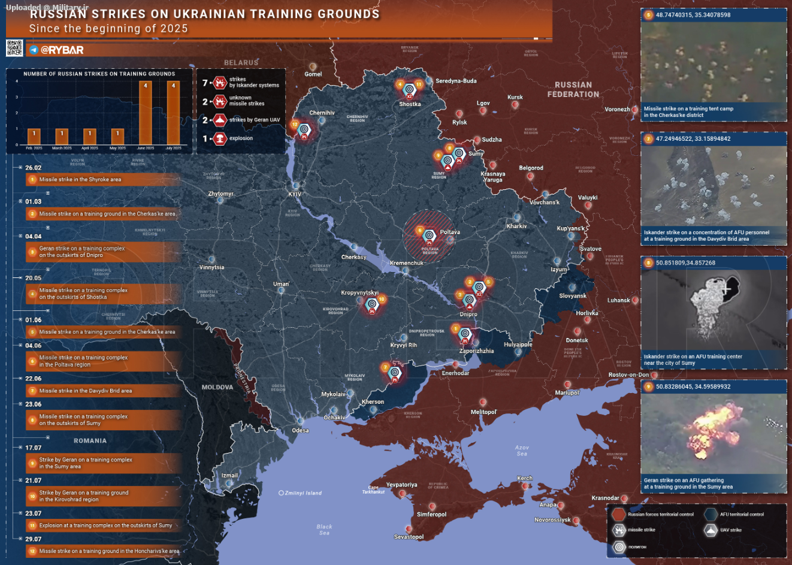Image resolution: width=792 pixels, height=565 pixels.
Task: Click map marker 10 near Kropyvnytskyi
Action: click(382, 300)
